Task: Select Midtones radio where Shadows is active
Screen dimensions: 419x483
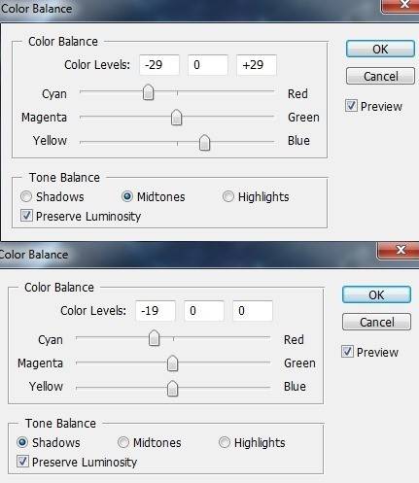Action: [x=123, y=442]
